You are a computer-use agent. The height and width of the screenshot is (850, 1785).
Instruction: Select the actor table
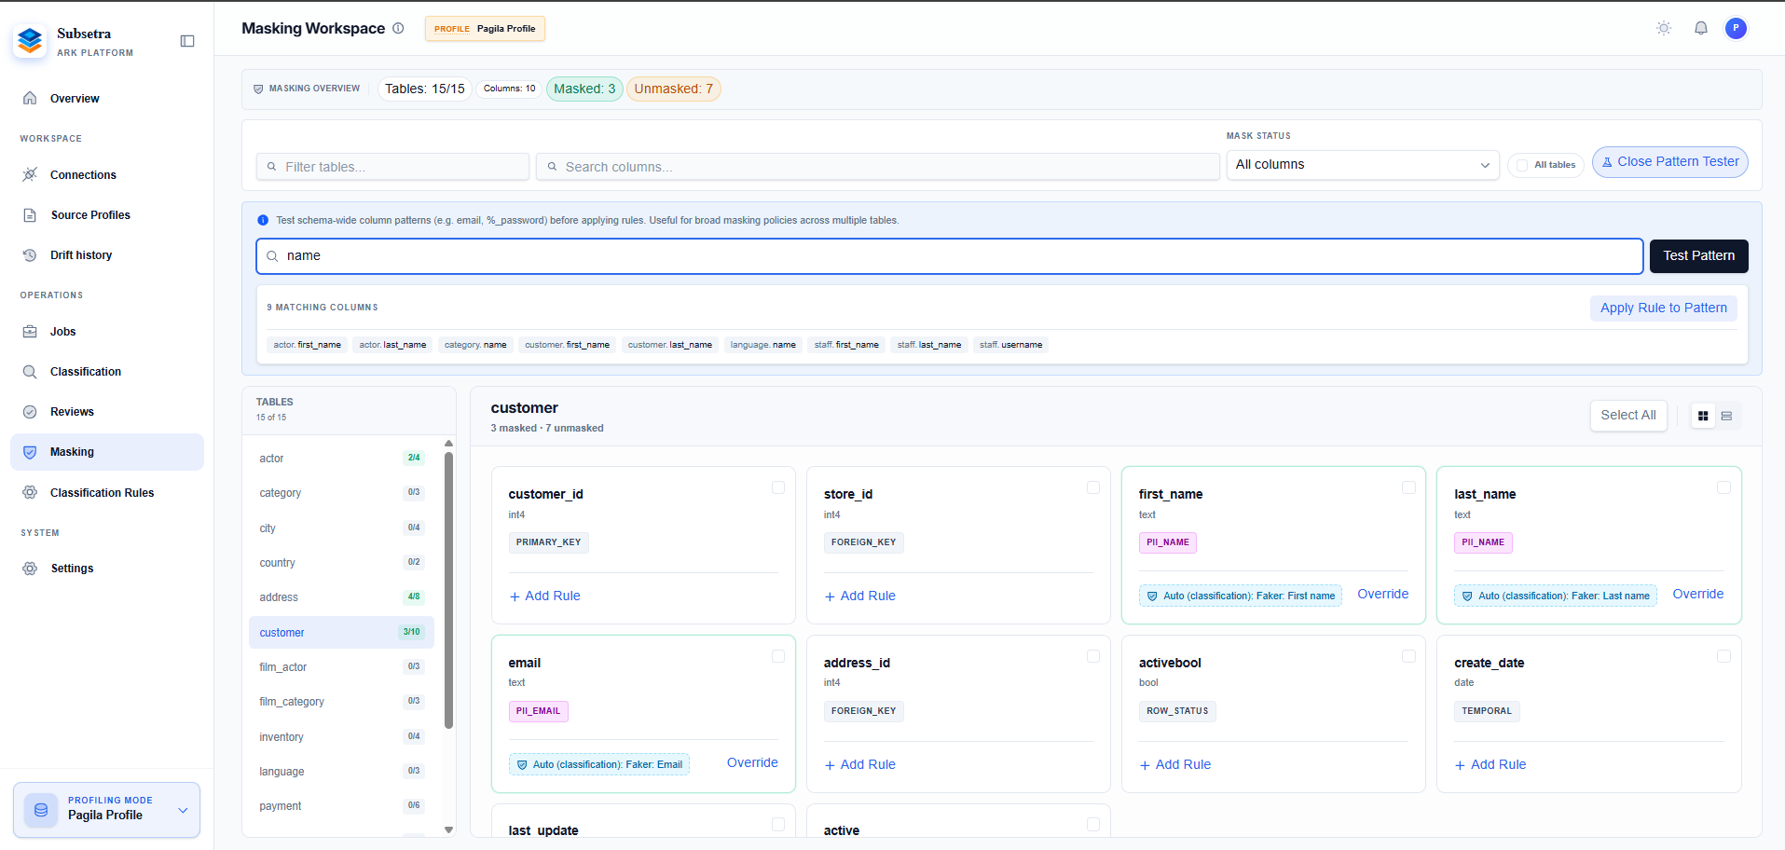point(341,459)
